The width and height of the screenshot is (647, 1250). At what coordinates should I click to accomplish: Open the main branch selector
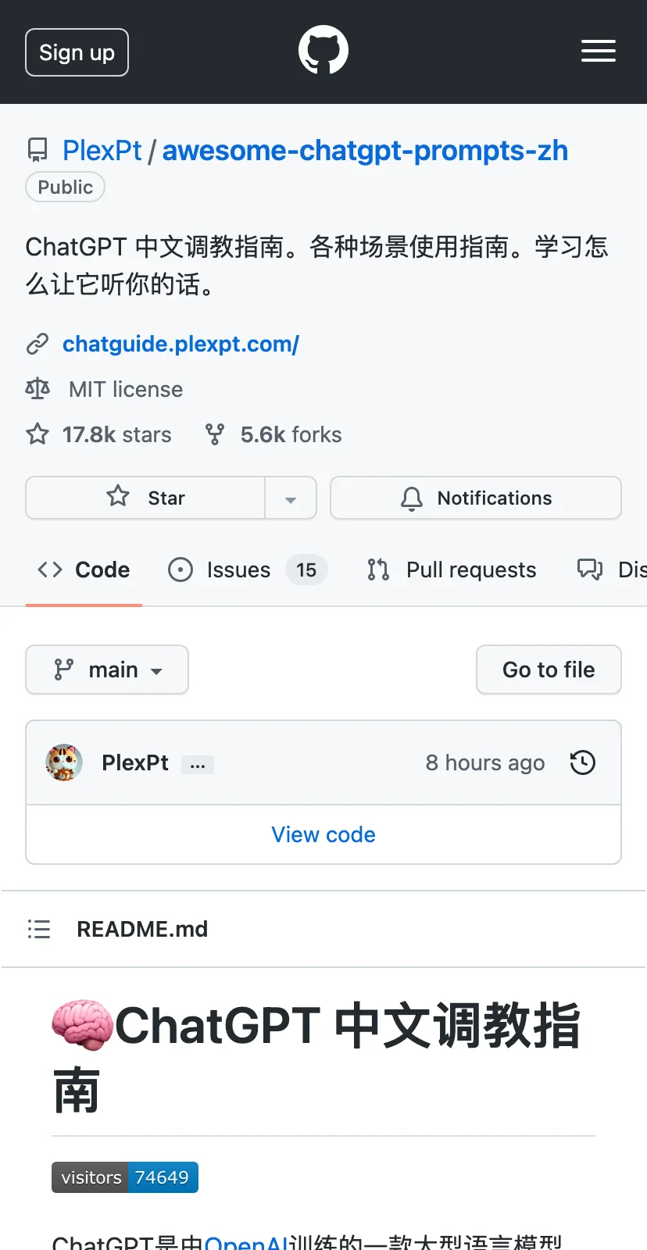tap(107, 670)
